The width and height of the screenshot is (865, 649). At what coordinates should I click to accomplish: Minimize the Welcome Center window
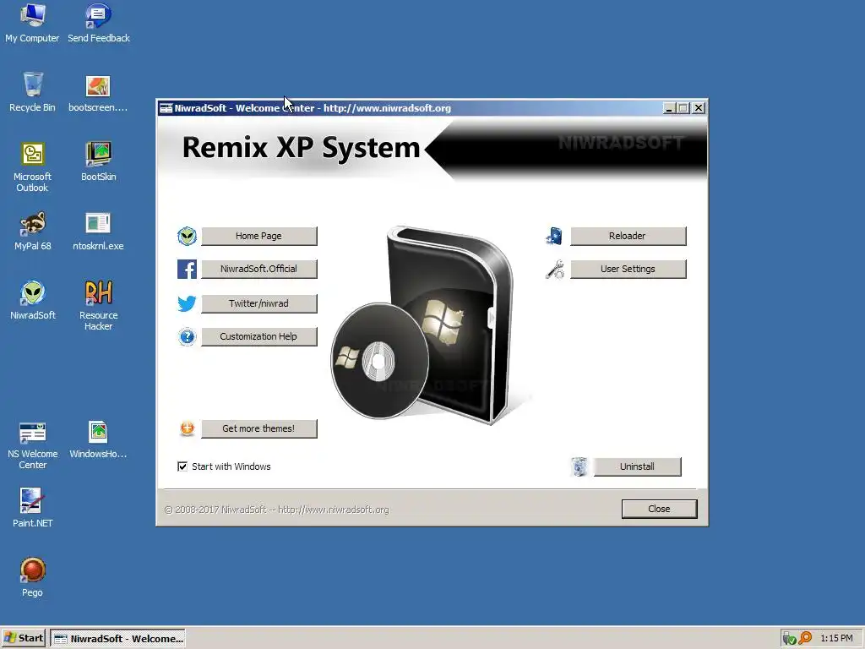(x=669, y=108)
